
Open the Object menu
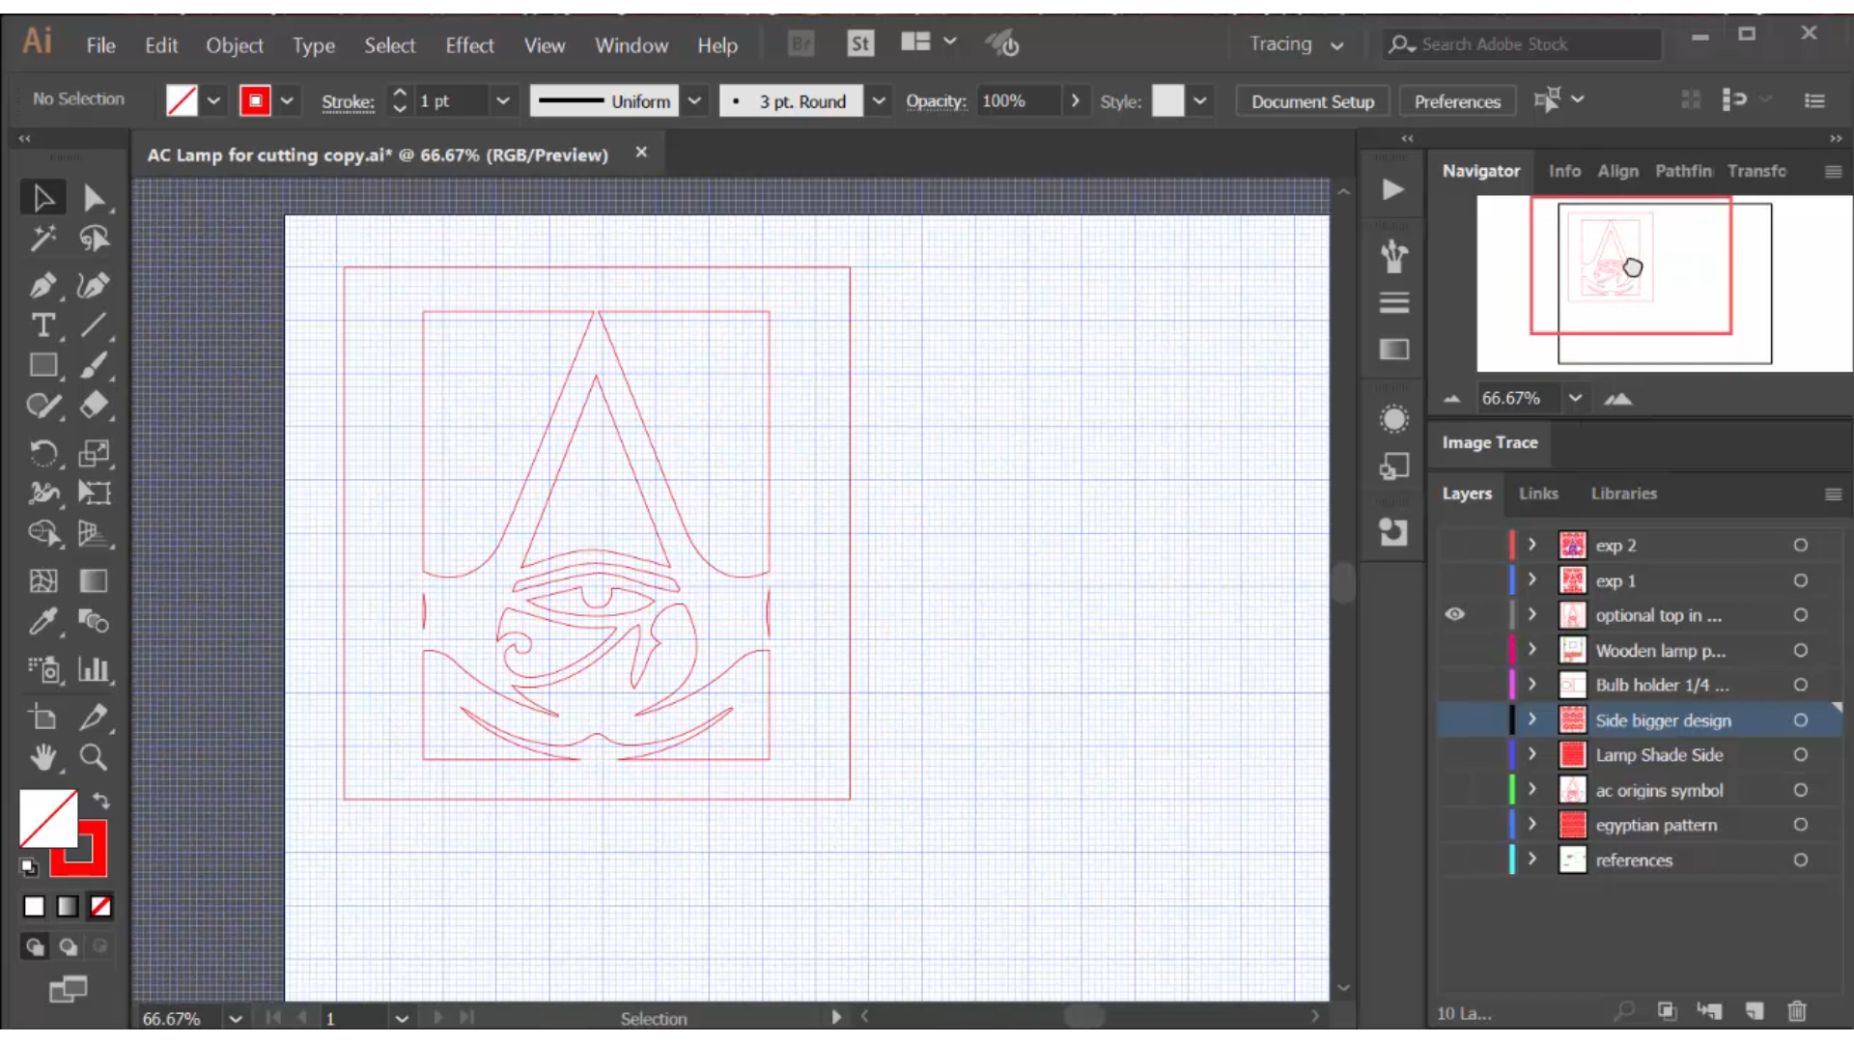(235, 45)
